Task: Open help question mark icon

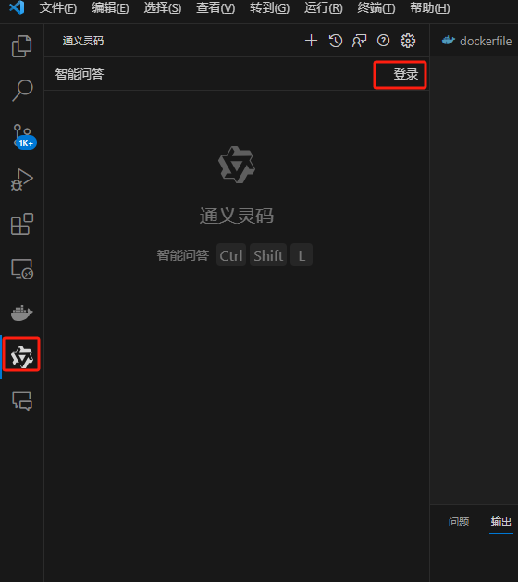Action: pos(383,41)
